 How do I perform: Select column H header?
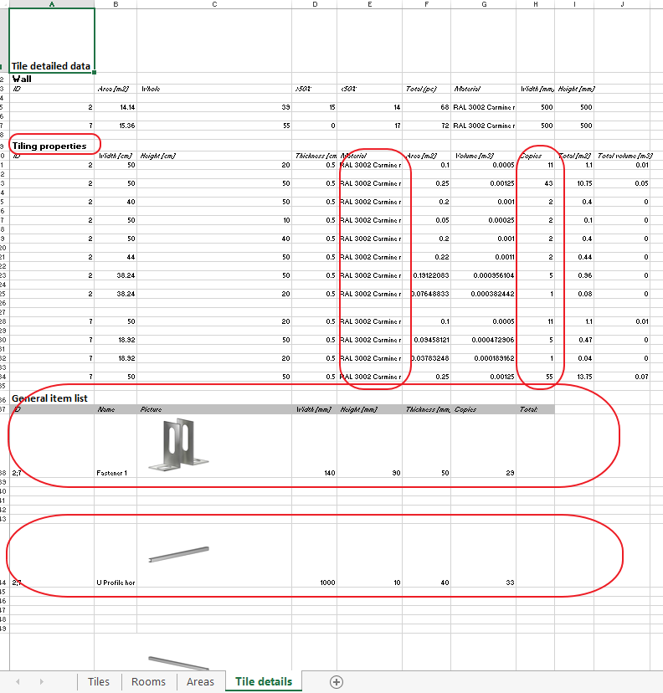535,4
